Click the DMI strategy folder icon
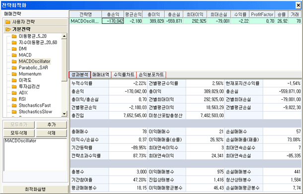Screen dimensions: 303x194 (x=14, y=49)
